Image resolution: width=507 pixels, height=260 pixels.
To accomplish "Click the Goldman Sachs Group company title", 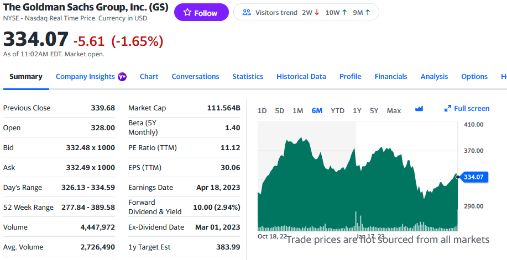I will coord(86,7).
